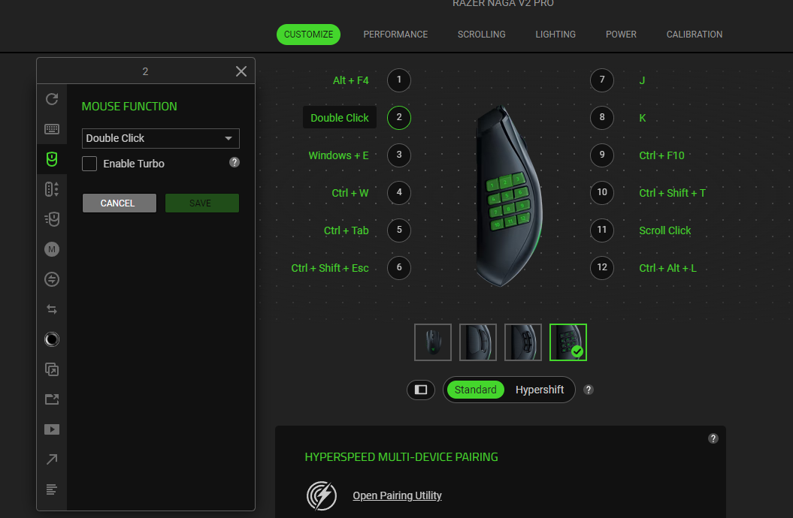
Task: Enable the Turbo checkbox
Action: pos(89,164)
